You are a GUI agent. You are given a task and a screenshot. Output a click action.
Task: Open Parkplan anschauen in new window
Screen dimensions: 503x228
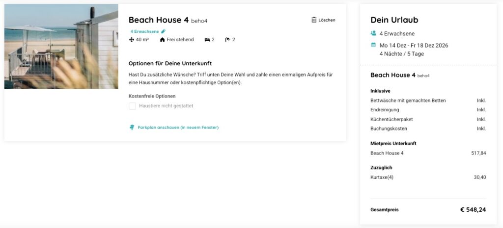pos(178,127)
